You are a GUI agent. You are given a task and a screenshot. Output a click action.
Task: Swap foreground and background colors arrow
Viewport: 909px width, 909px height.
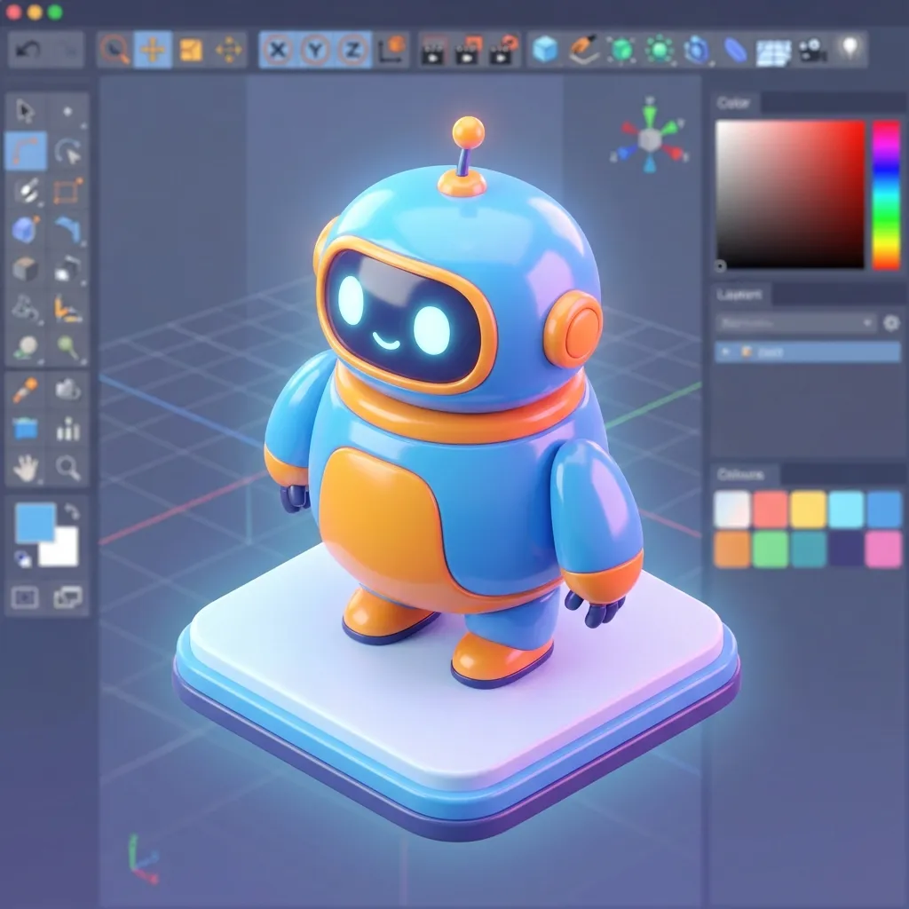[x=72, y=512]
